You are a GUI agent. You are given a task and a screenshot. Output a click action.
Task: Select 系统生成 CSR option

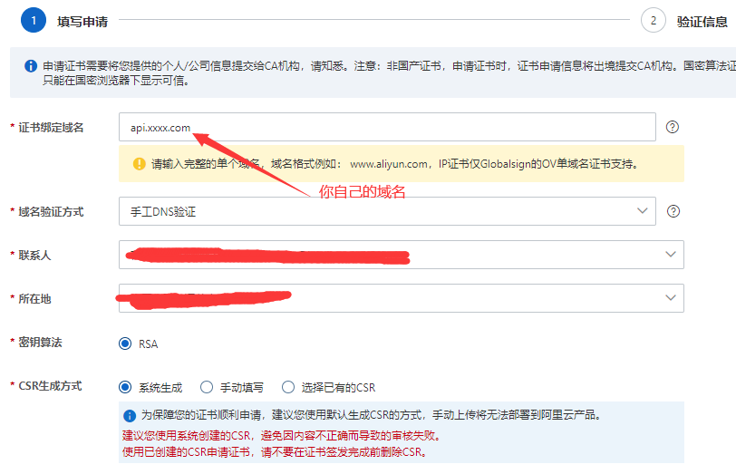coord(125,387)
